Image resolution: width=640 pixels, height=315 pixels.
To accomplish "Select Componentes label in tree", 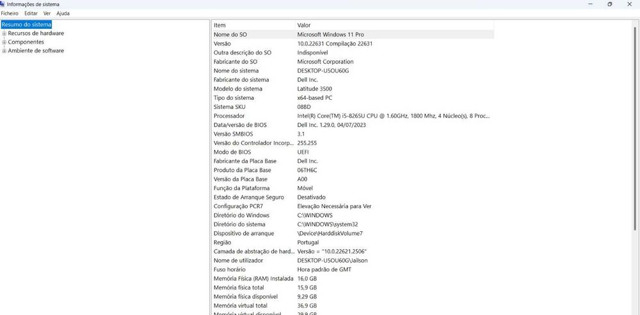I will tap(26, 42).
